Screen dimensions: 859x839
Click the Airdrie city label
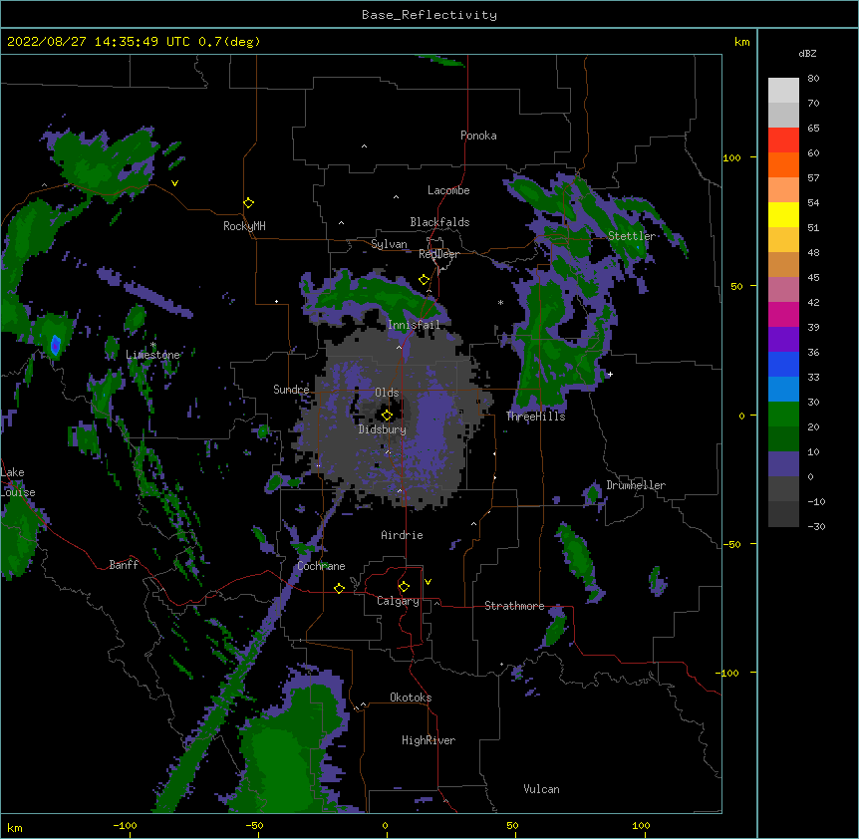(x=402, y=535)
